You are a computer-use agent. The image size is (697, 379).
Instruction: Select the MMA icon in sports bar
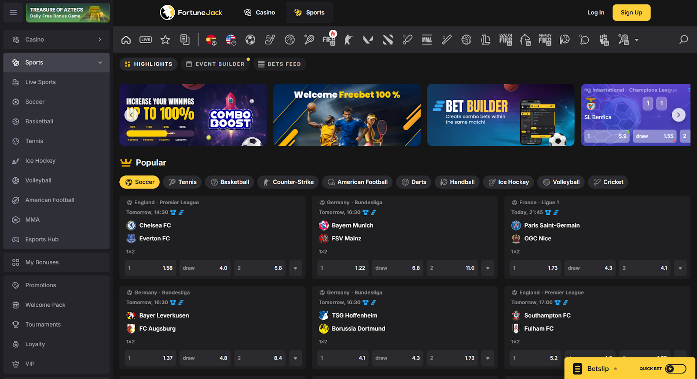[x=427, y=40]
